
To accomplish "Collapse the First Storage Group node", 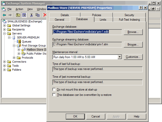I will (x=14, y=46).
